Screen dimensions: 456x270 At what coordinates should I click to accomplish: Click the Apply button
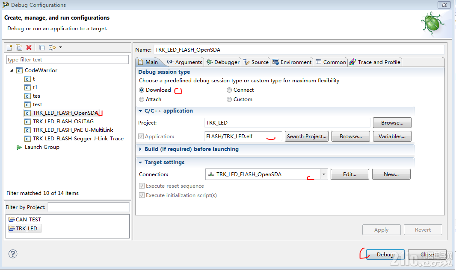(381, 229)
